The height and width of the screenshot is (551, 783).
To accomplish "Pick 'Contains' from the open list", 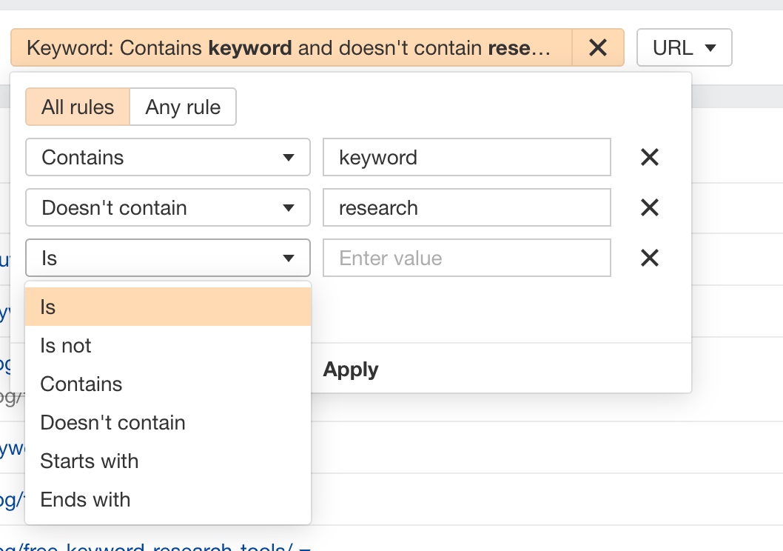I will 168,384.
